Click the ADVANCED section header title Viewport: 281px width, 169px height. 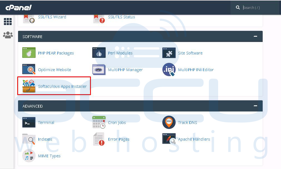(33, 106)
